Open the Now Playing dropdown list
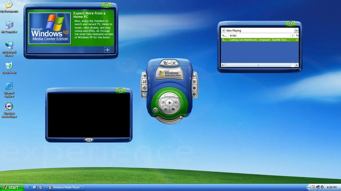Image resolution: width=341 pixels, height=191 pixels. pos(296,30)
